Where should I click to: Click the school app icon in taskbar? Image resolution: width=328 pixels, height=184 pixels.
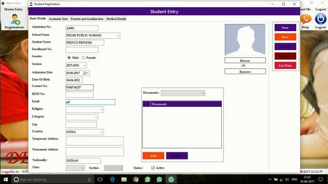click(171, 179)
